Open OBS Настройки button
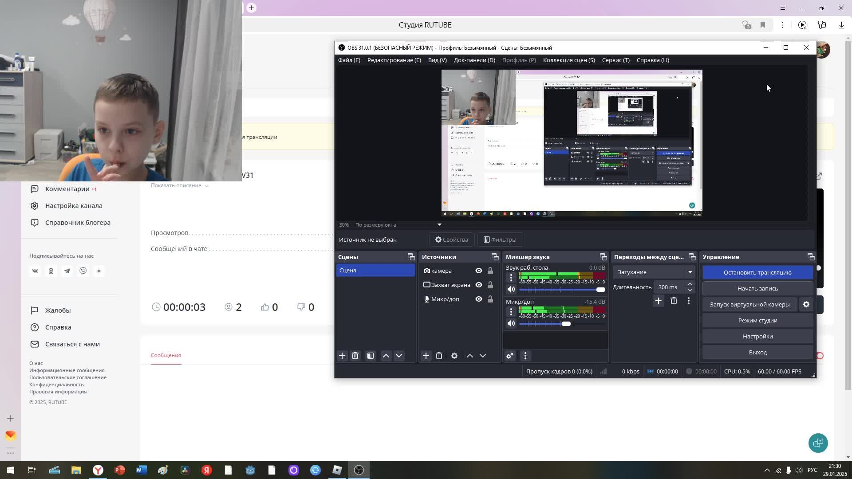Screen dimensions: 852x479 tap(757, 336)
